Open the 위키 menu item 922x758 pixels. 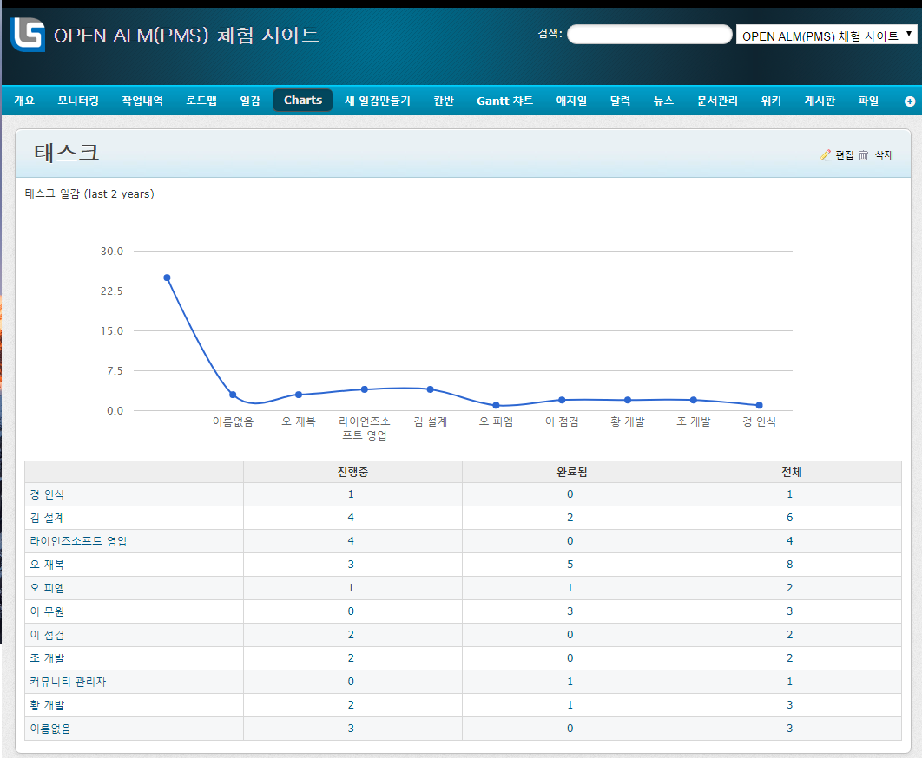771,101
